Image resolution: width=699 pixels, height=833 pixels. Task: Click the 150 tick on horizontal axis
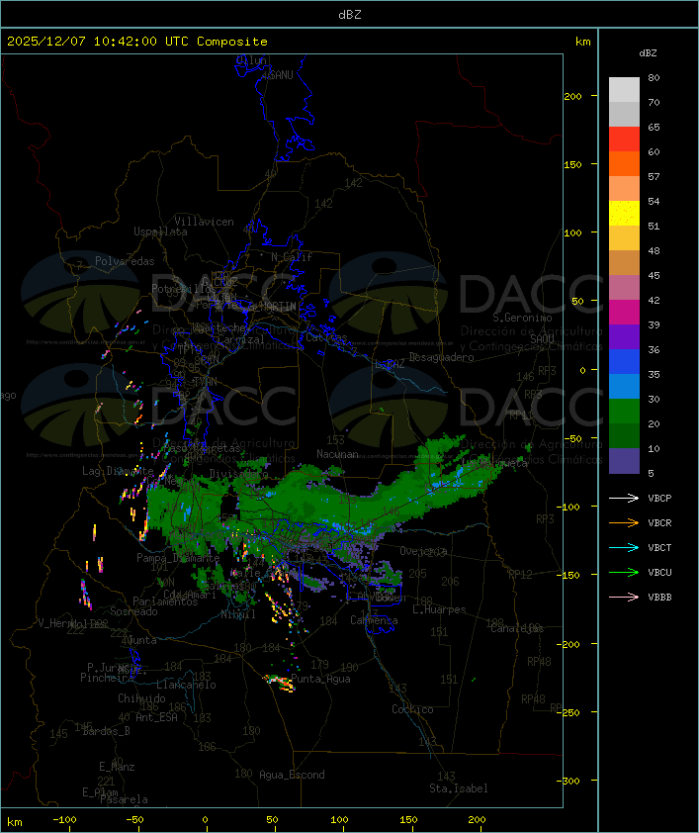tap(408, 820)
